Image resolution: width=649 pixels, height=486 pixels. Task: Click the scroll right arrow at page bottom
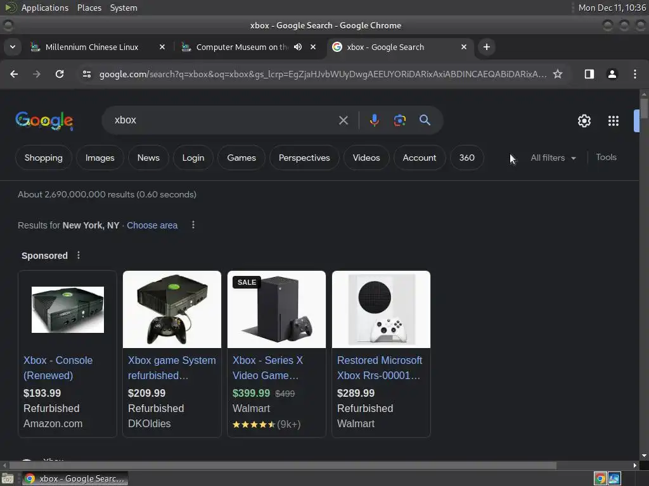click(635, 465)
